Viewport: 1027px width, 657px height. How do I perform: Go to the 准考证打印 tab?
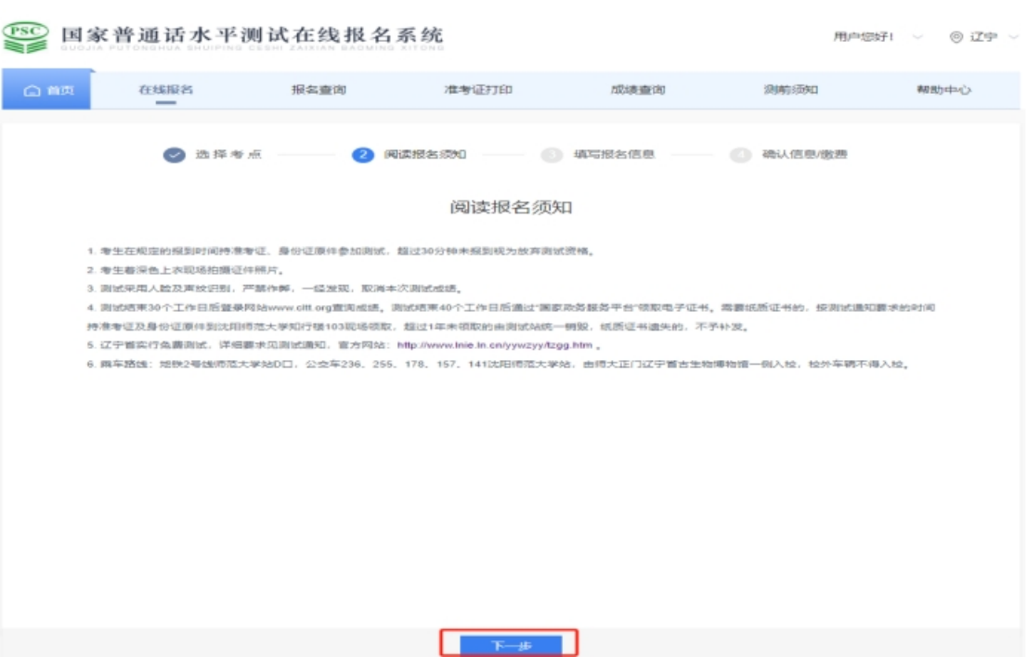[478, 90]
